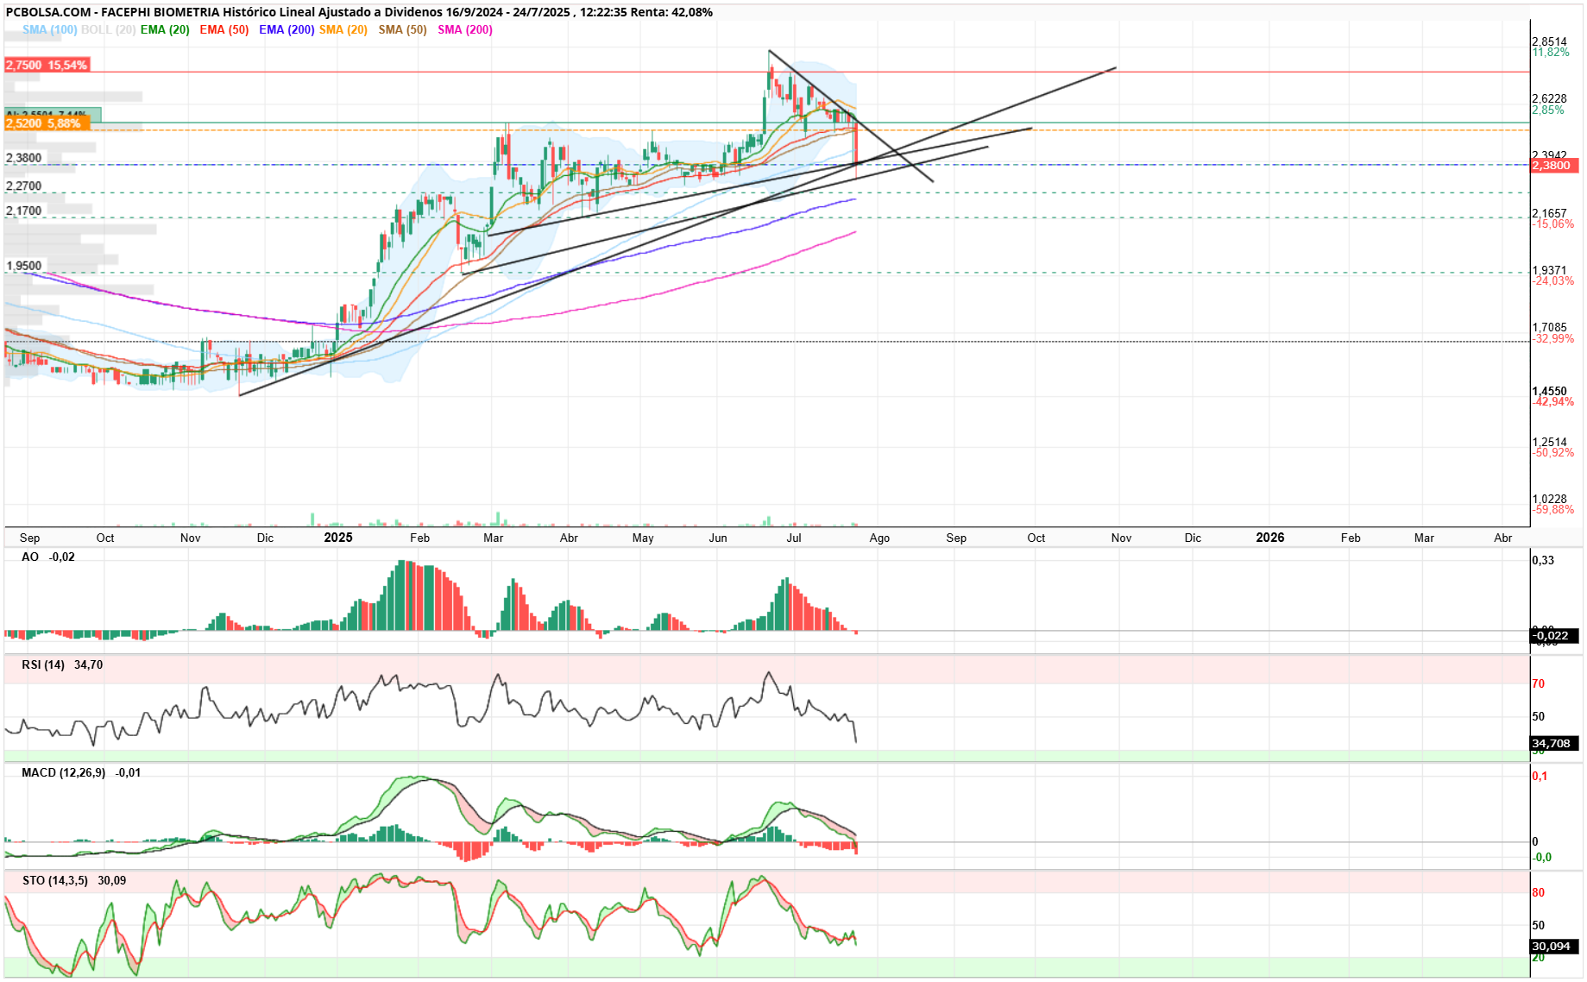Click the MACD (12,26,9) indicator label
This screenshot has width=1587, height=982.
pyautogui.click(x=81, y=773)
